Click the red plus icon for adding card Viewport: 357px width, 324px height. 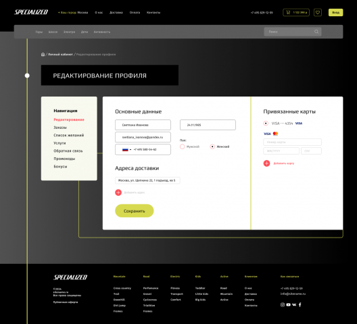(266, 163)
